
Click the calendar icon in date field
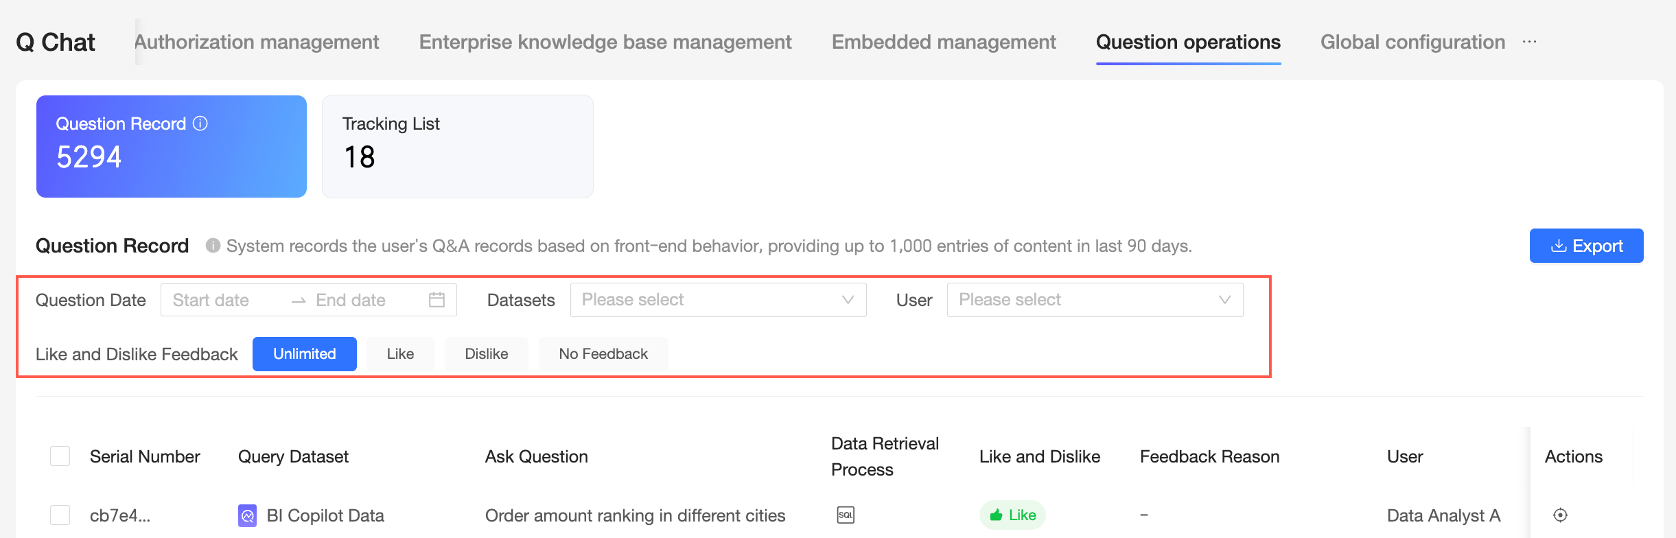point(437,300)
